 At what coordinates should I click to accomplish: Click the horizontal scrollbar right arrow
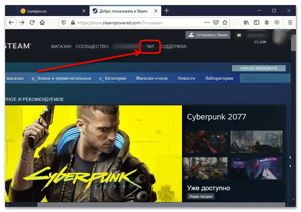pyautogui.click(x=288, y=205)
